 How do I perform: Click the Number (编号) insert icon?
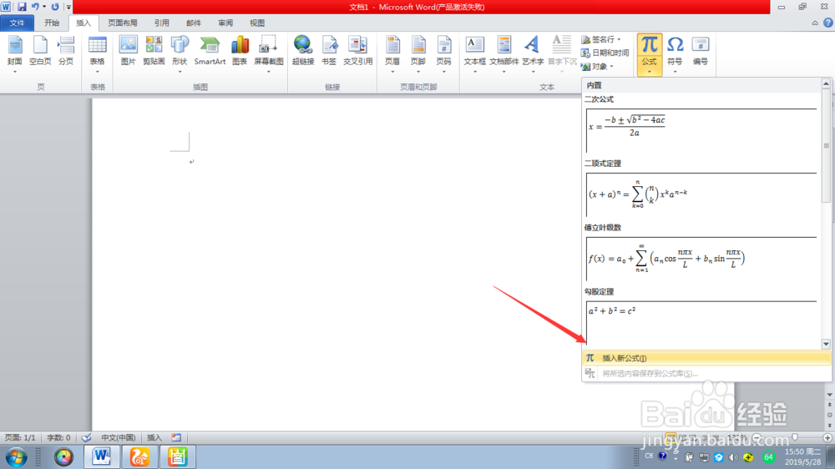coord(701,51)
